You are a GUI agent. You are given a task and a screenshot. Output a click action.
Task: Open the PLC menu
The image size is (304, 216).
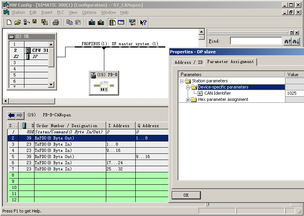point(60,12)
